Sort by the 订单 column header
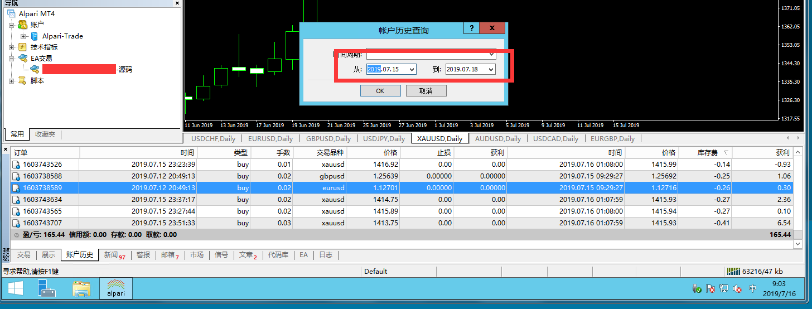 [45, 152]
